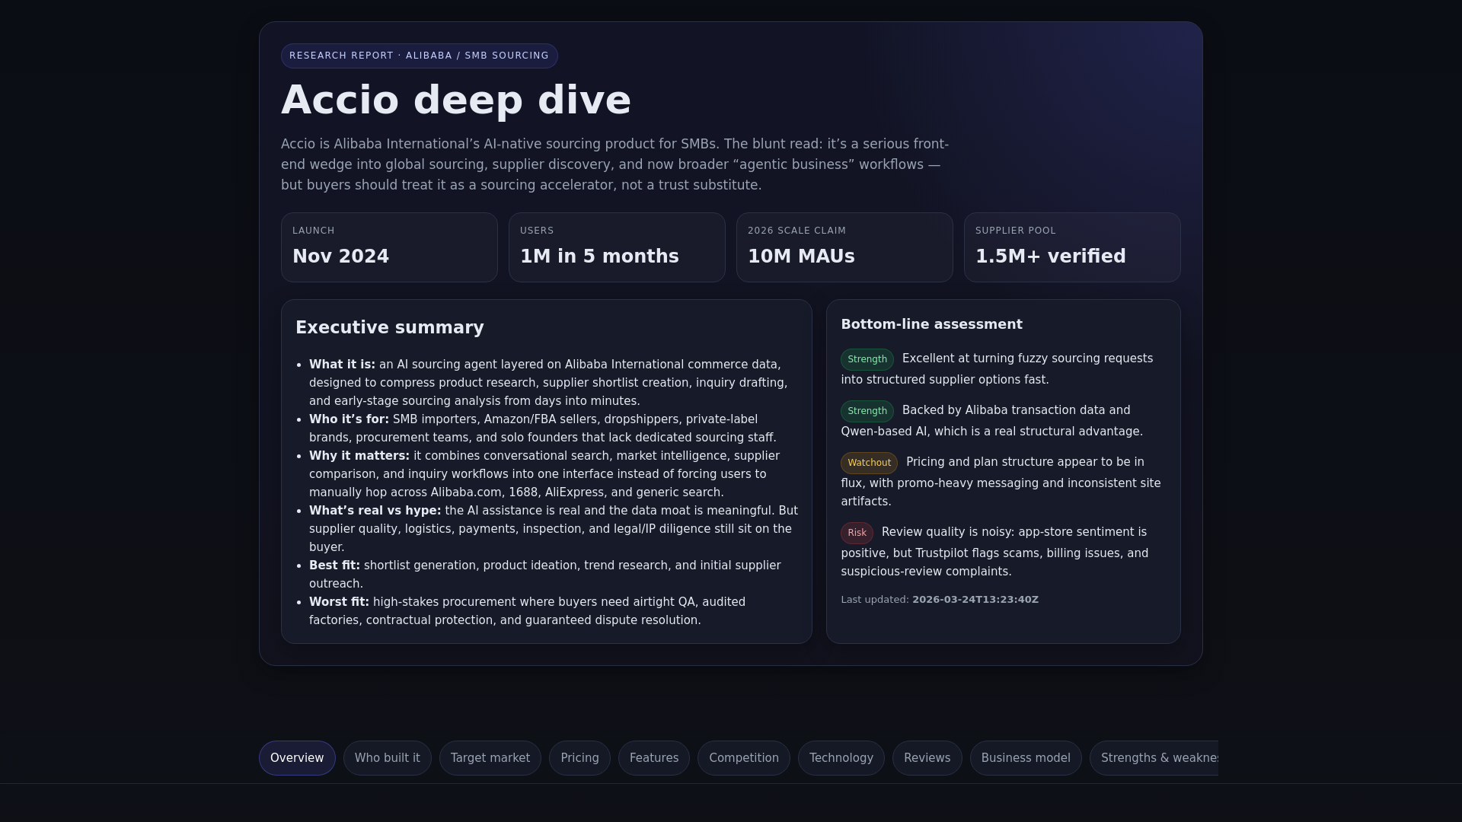This screenshot has height=822, width=1462.
Task: Click the 1.5M+ verified stat value
Action: point(1051,256)
